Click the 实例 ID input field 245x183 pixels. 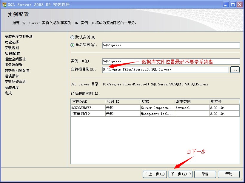[x=171, y=61]
